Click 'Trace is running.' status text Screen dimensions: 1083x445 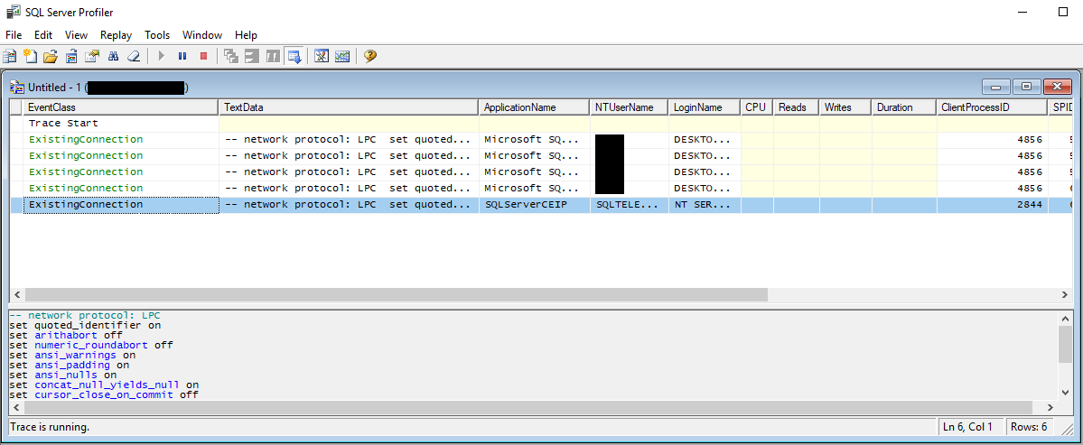pos(50,427)
